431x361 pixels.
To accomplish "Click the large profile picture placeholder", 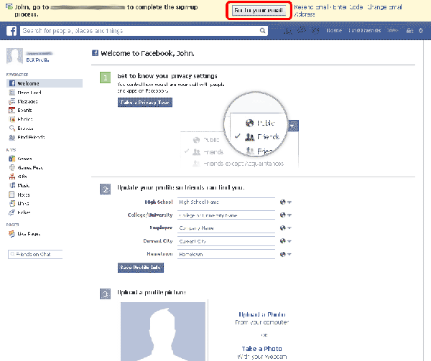I will 163,332.
